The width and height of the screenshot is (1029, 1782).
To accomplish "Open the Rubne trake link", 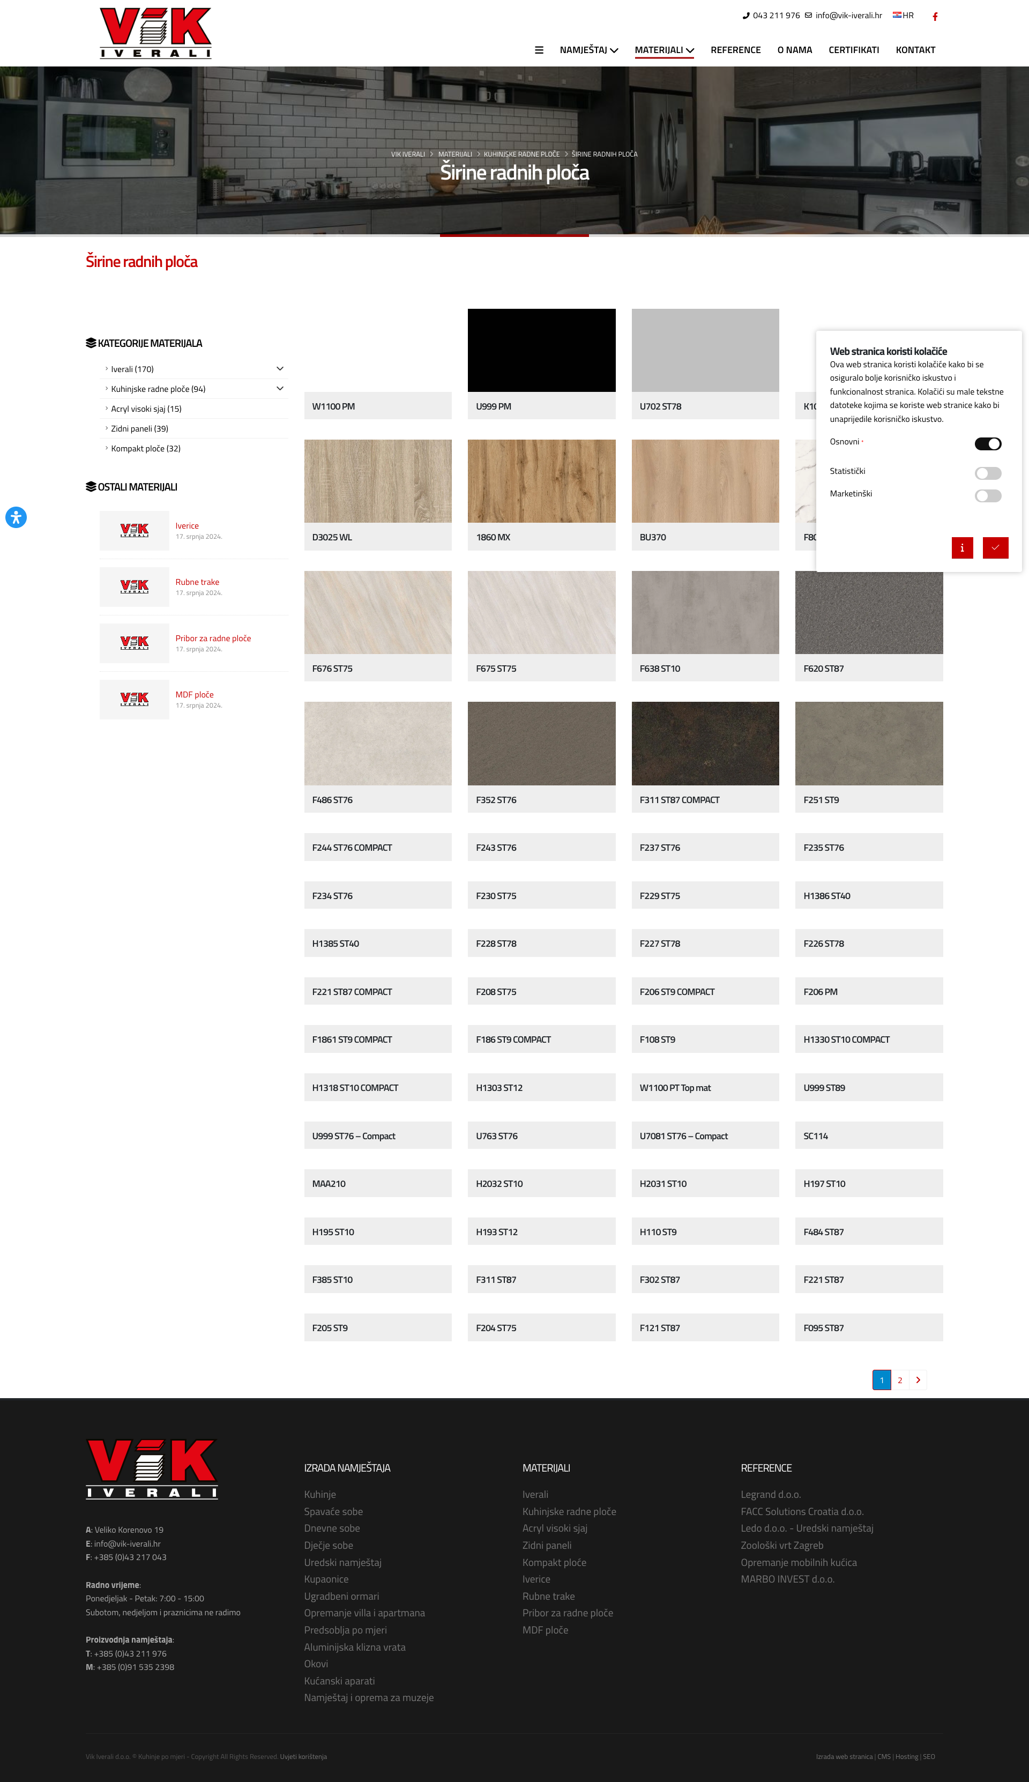I will [197, 582].
